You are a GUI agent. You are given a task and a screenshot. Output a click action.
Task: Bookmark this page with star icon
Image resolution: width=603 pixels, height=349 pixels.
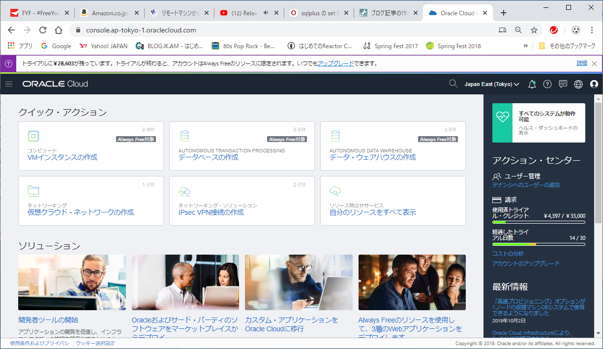[534, 30]
